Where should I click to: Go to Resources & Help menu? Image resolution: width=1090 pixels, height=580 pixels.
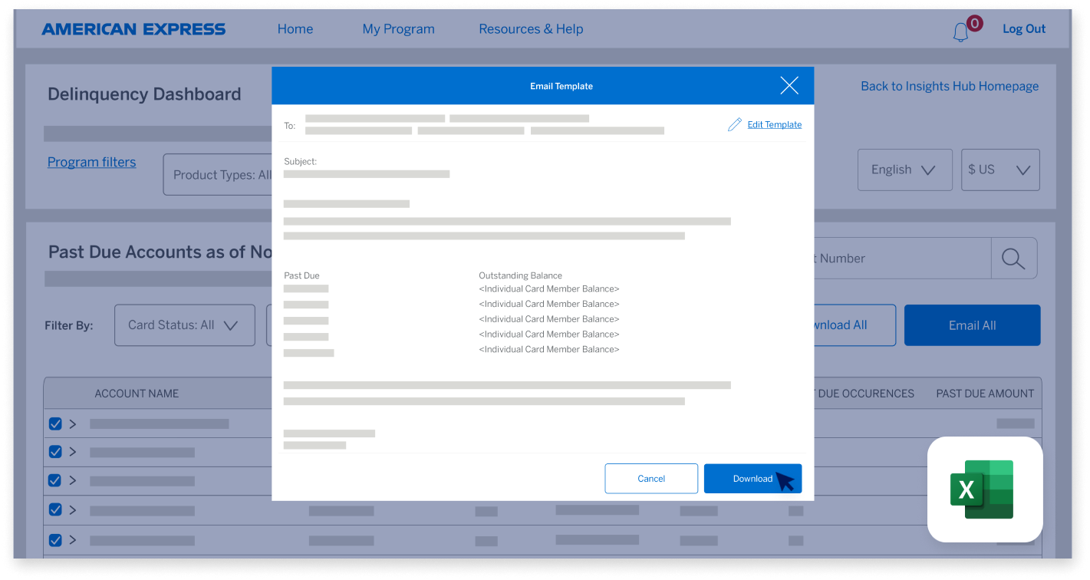click(531, 29)
